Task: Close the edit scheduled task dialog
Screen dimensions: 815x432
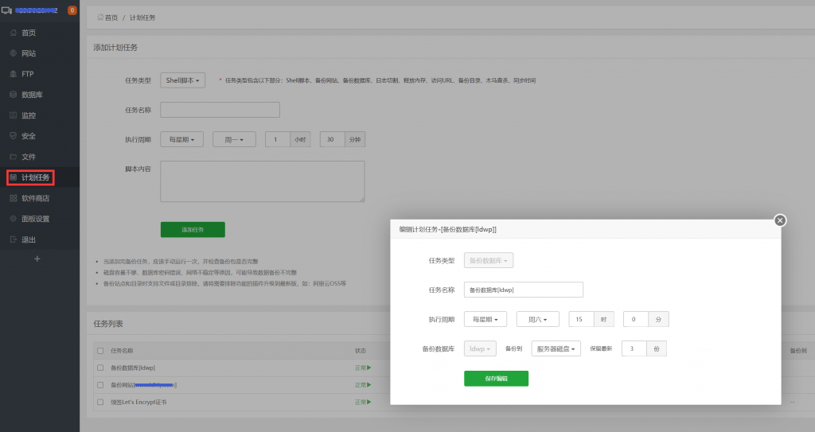Action: click(780, 220)
